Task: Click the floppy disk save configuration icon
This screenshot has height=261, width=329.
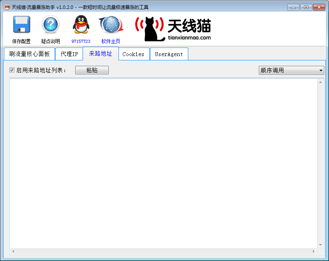Action: pyautogui.click(x=21, y=24)
